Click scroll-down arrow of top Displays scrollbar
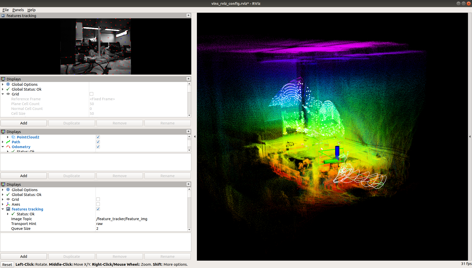Viewport: 472px width, 268px height. [189, 115]
